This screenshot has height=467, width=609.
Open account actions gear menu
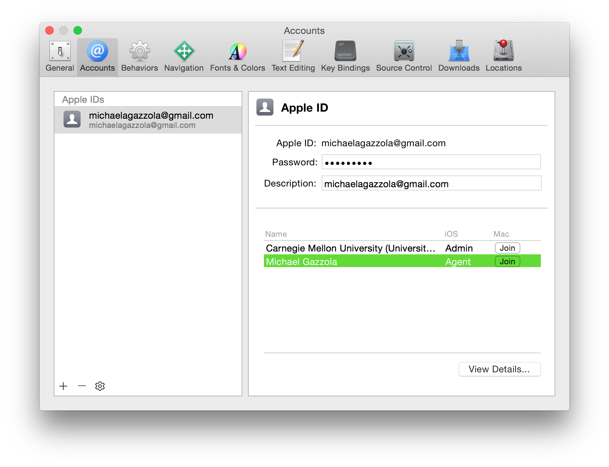point(100,386)
